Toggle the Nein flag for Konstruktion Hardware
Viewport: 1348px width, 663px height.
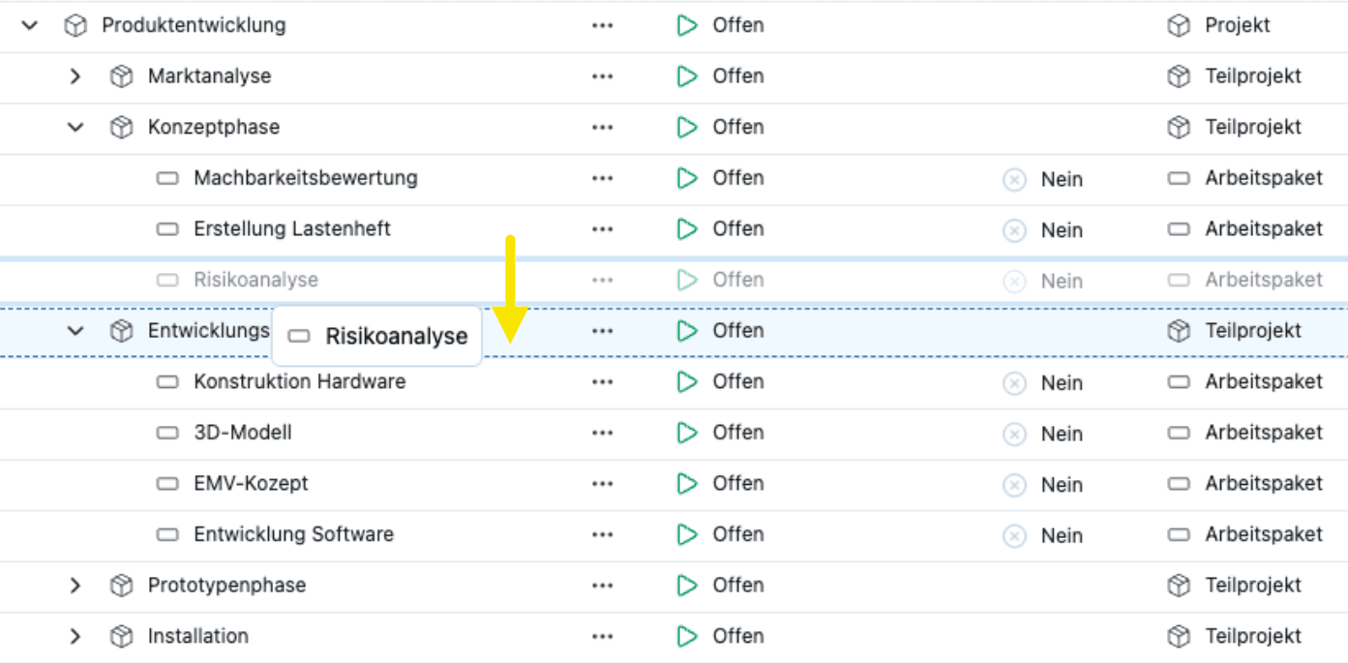coord(1014,383)
